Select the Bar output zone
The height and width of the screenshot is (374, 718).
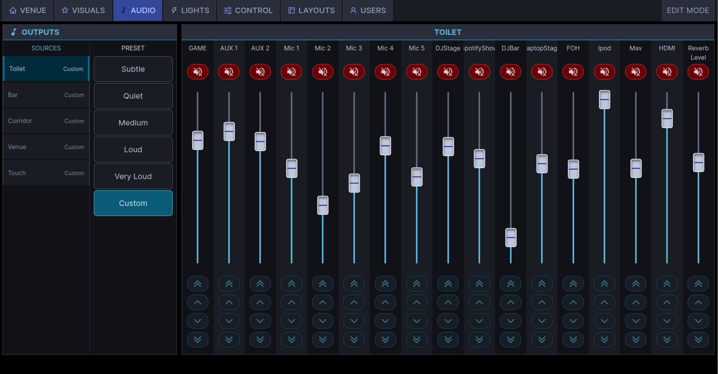46,95
